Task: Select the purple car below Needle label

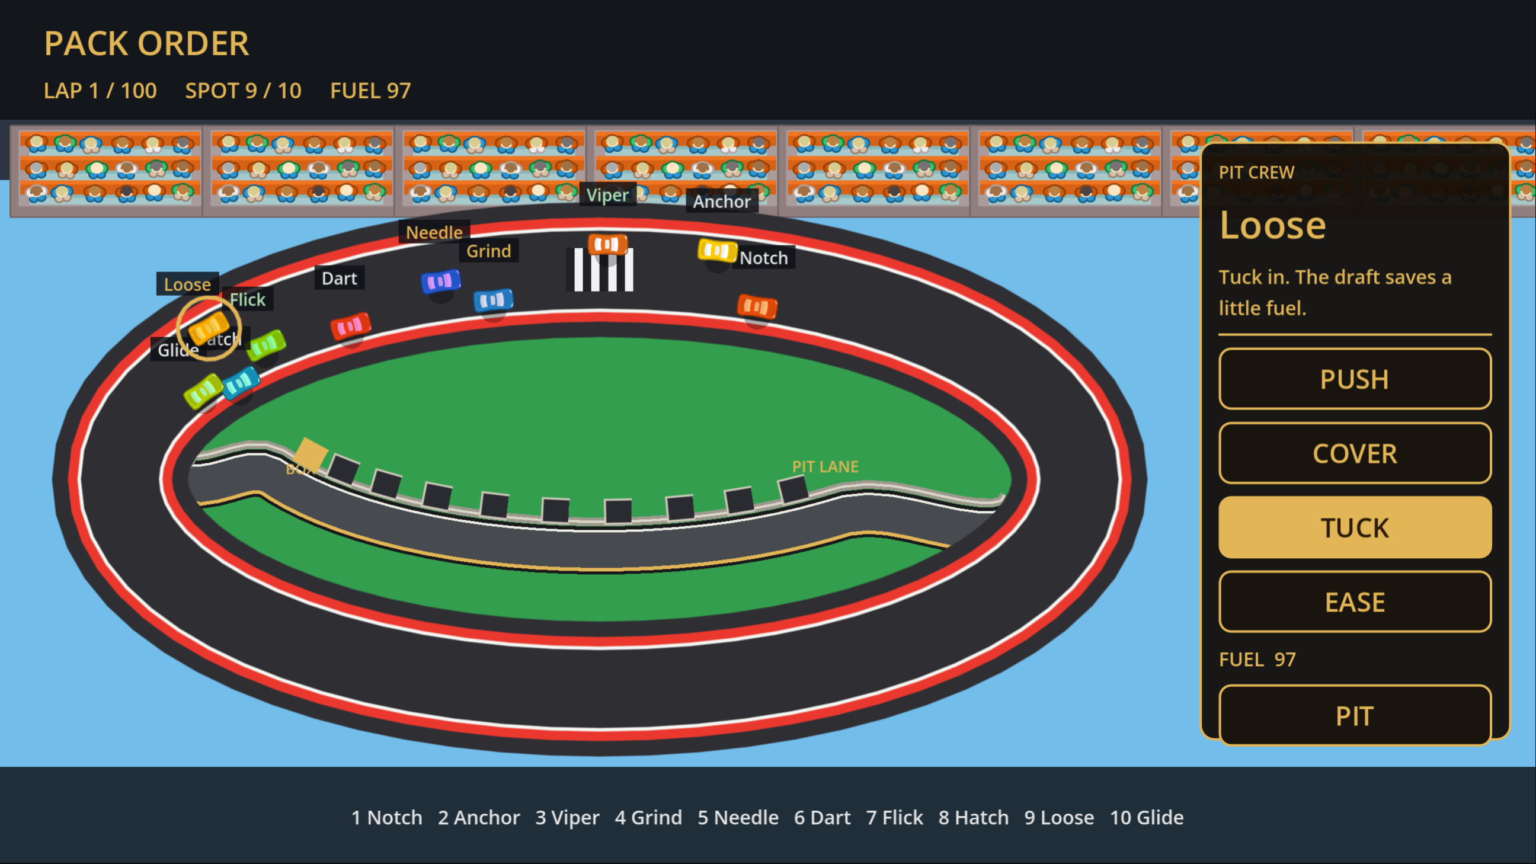Action: 441,281
